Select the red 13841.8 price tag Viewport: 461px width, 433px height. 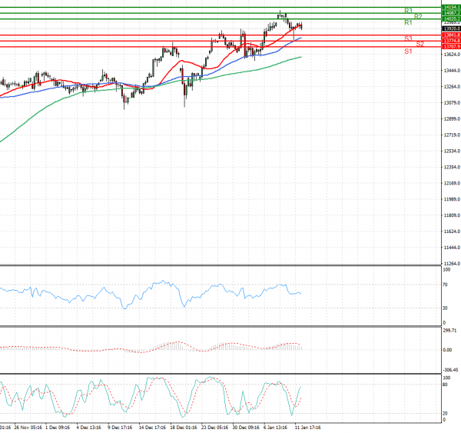[x=451, y=35]
